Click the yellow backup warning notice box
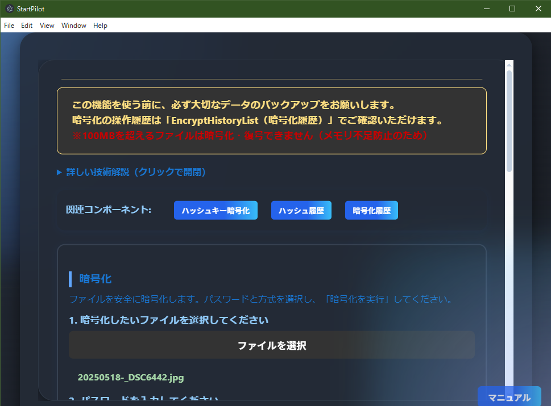The height and width of the screenshot is (406, 551). coord(271,120)
